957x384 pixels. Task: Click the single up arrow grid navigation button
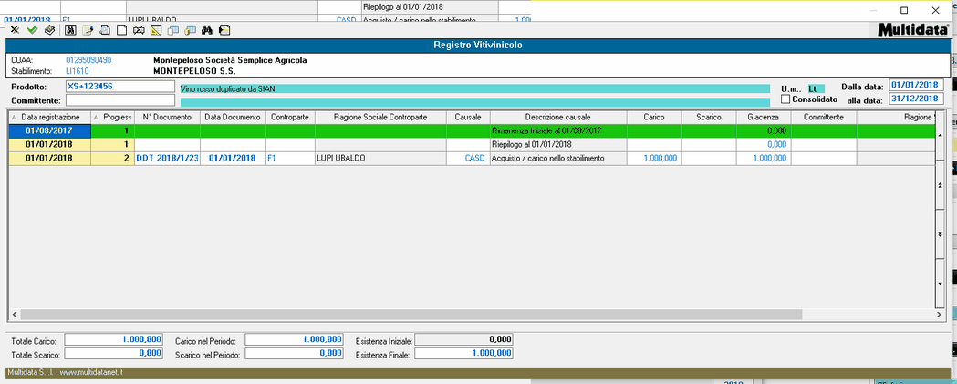pos(940,135)
